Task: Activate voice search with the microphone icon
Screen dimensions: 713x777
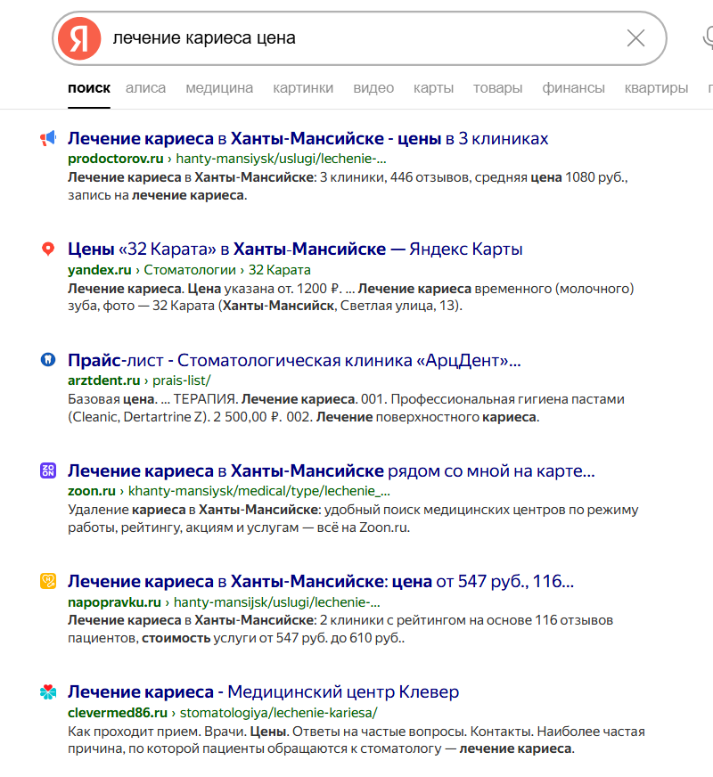Action: pyautogui.click(x=707, y=37)
